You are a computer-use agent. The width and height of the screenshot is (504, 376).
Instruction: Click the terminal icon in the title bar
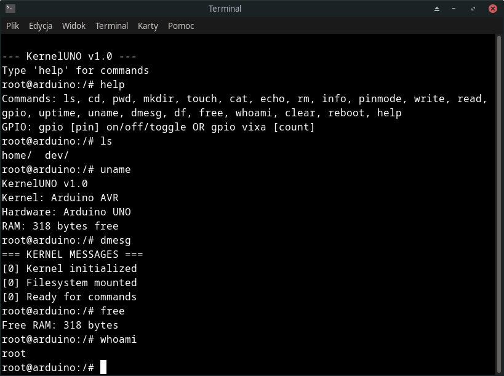(x=9, y=9)
